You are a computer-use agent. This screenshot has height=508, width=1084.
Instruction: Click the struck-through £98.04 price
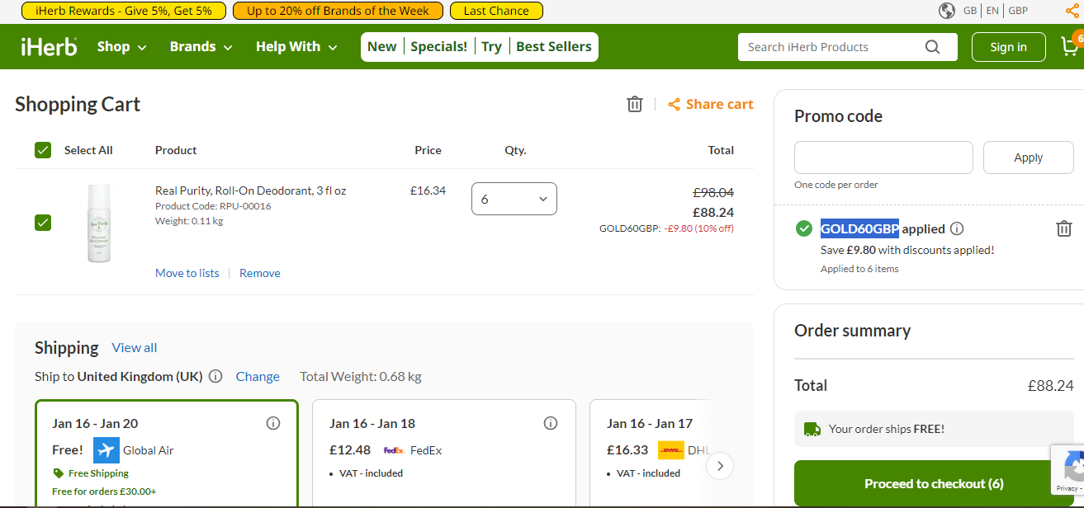tap(713, 192)
